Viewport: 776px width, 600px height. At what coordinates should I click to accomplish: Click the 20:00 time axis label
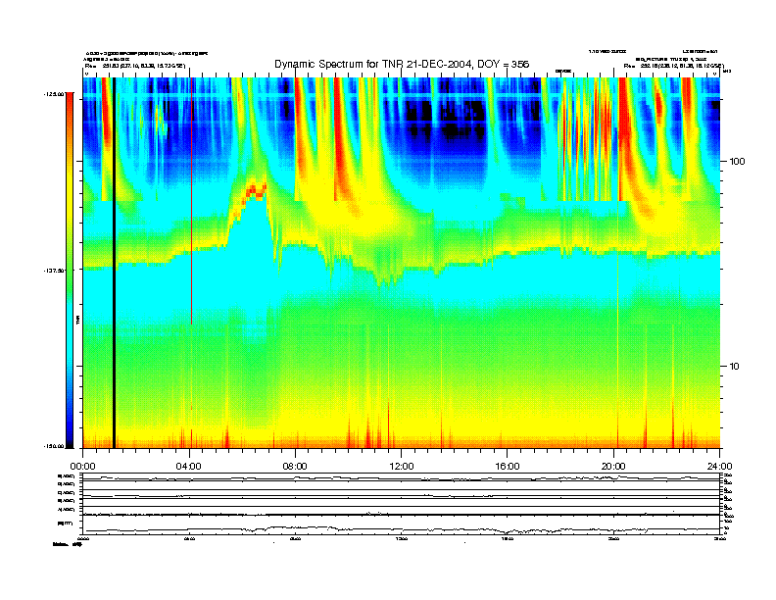tap(613, 467)
